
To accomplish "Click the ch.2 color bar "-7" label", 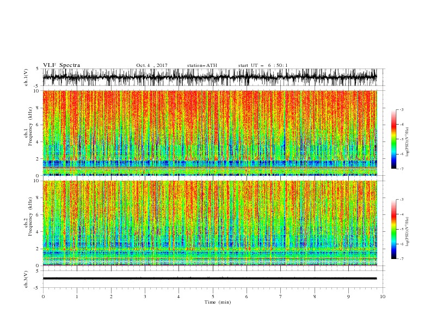I will [401, 258].
